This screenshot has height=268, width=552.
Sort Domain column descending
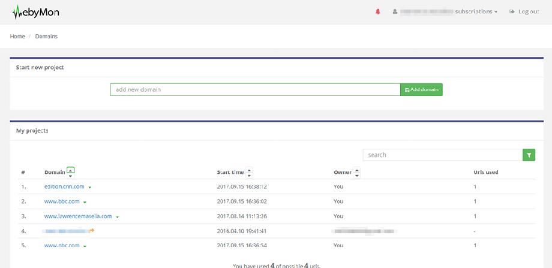[70, 175]
